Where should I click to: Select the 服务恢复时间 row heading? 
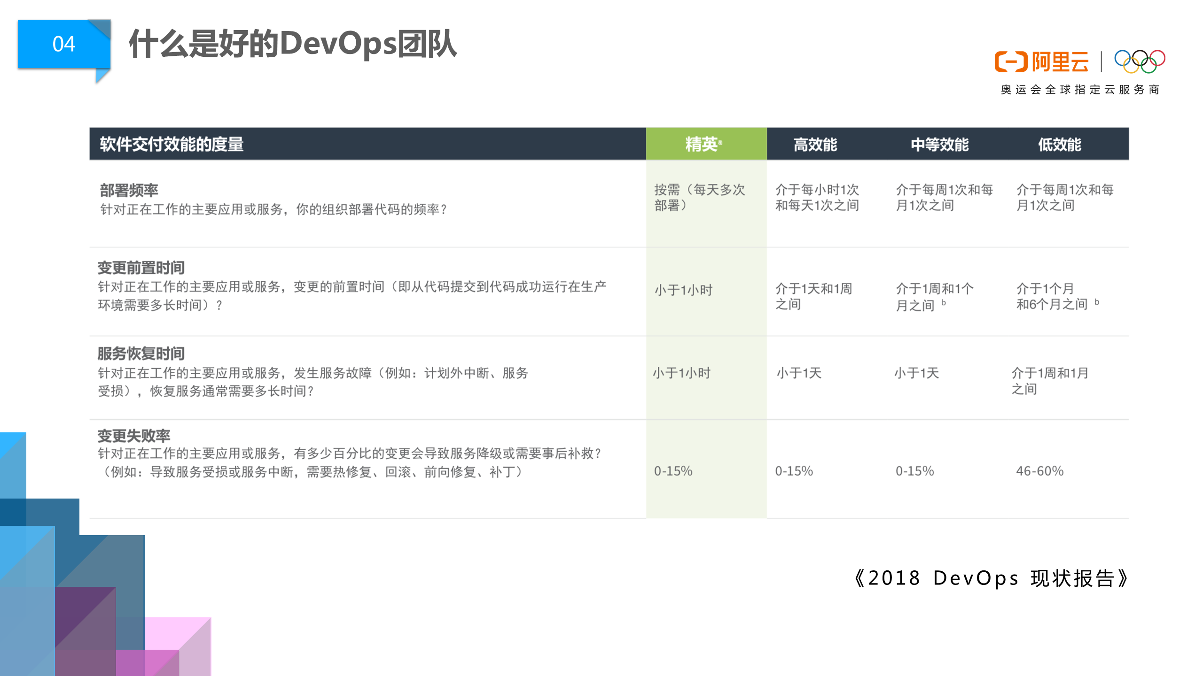(x=141, y=353)
